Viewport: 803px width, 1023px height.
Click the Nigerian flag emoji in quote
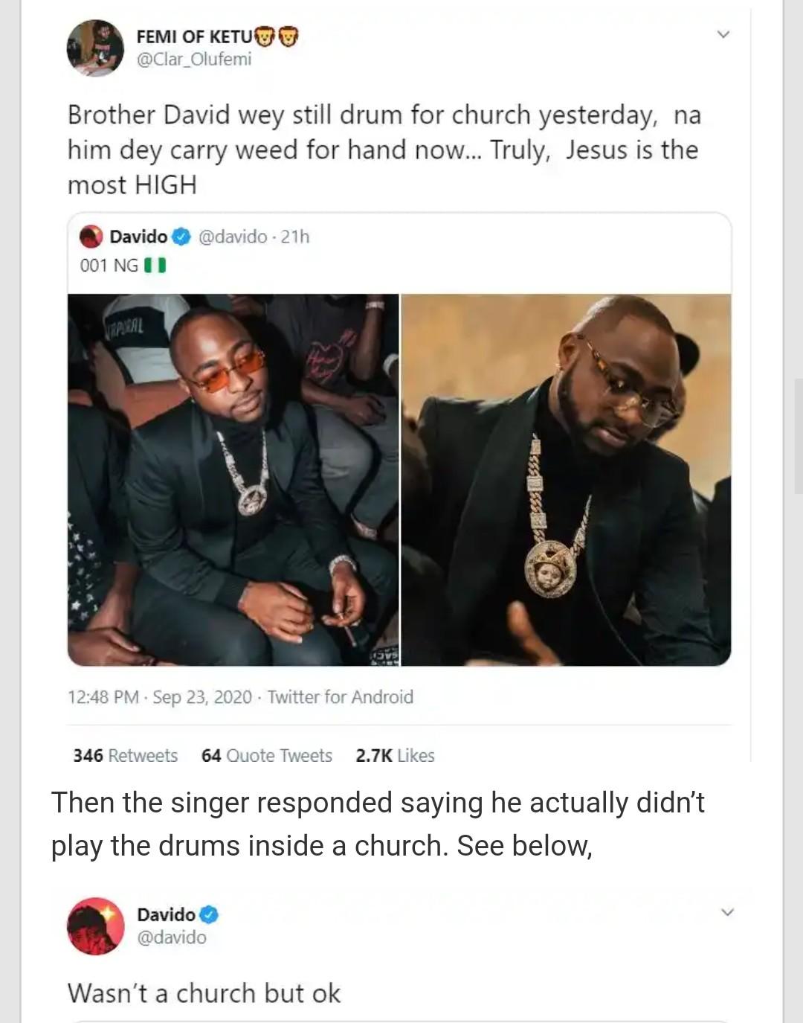155,265
